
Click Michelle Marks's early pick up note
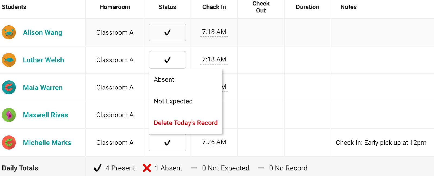[x=381, y=142]
